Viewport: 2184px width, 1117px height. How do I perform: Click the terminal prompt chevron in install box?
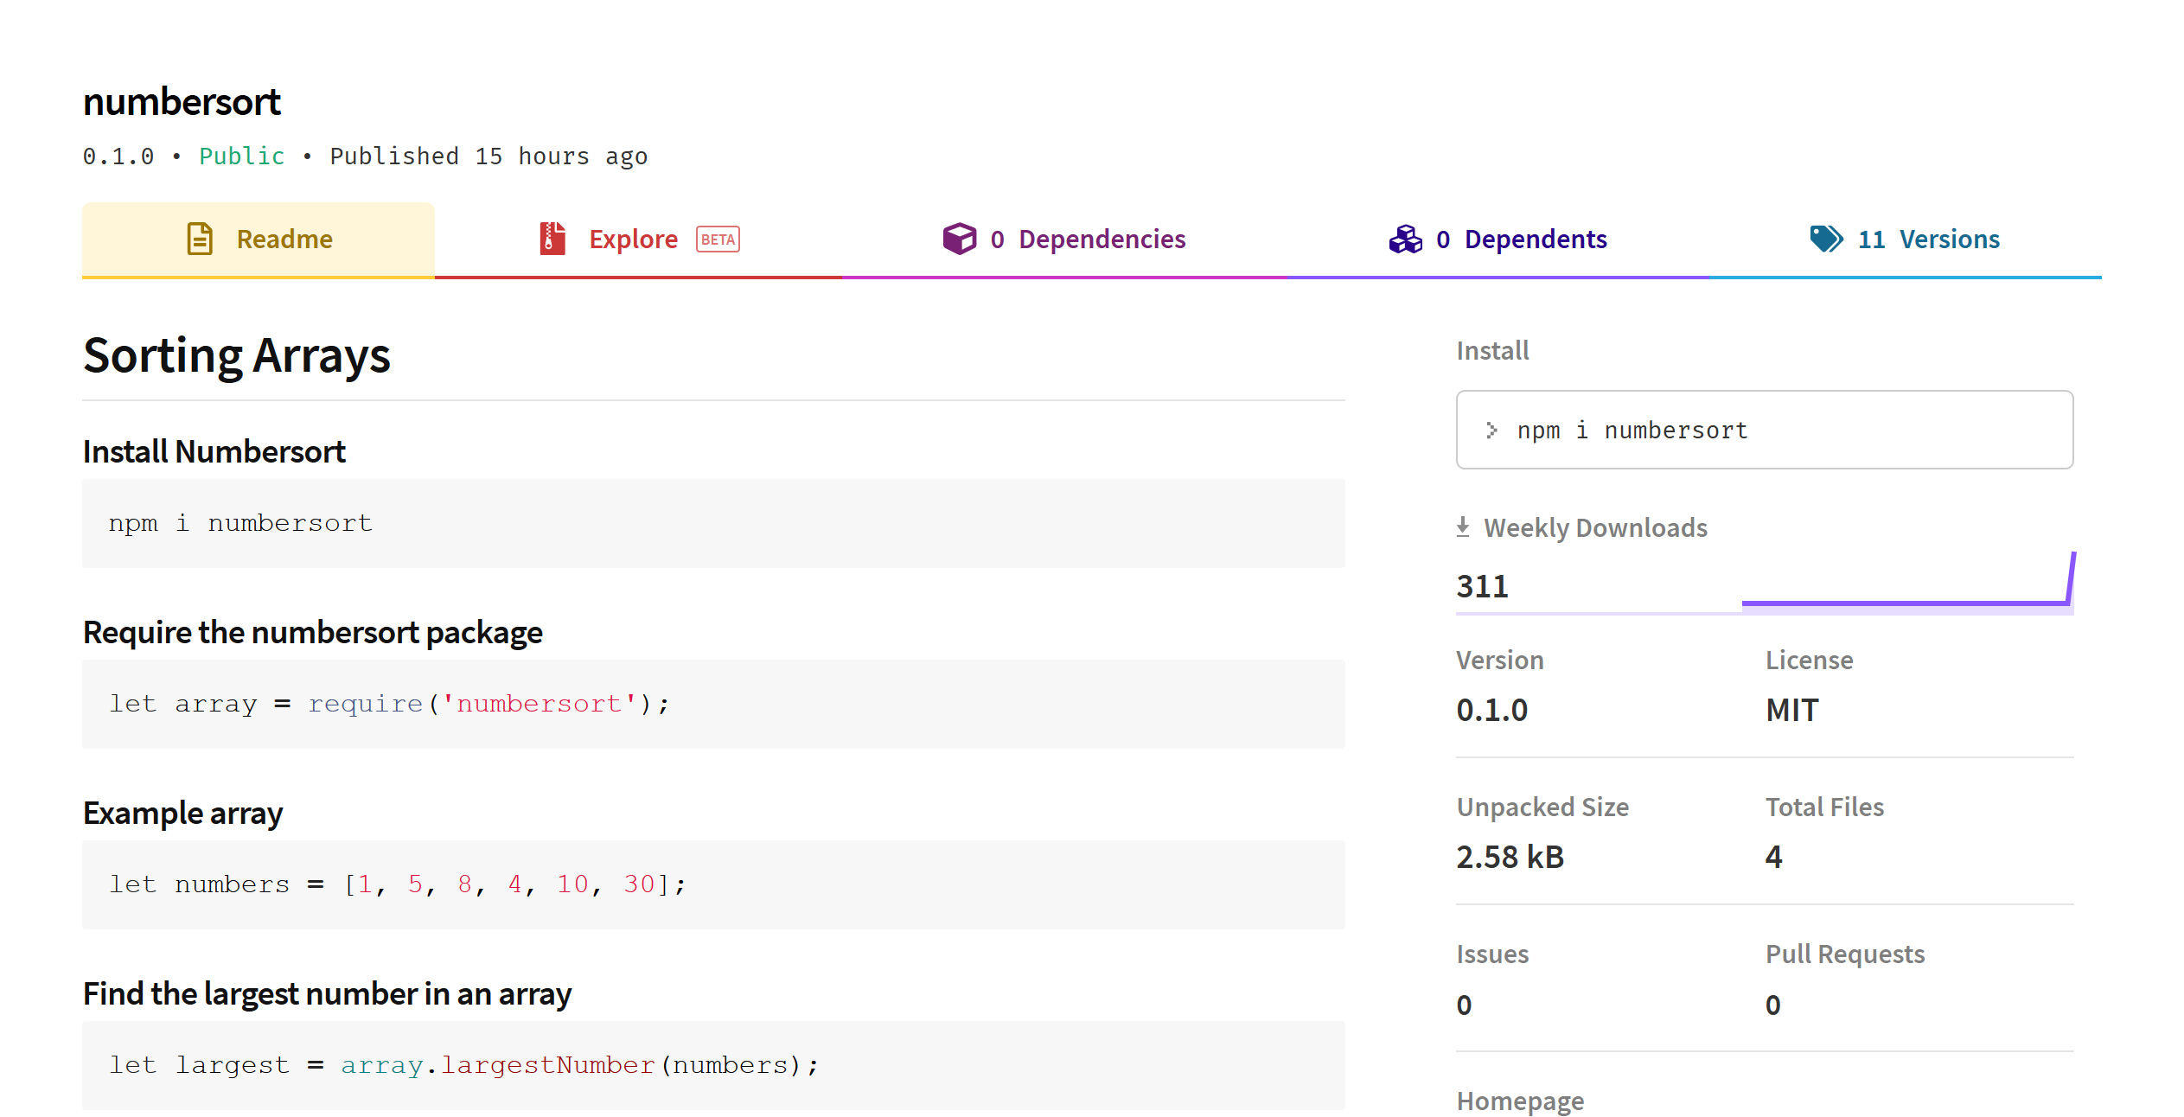pyautogui.click(x=1493, y=430)
